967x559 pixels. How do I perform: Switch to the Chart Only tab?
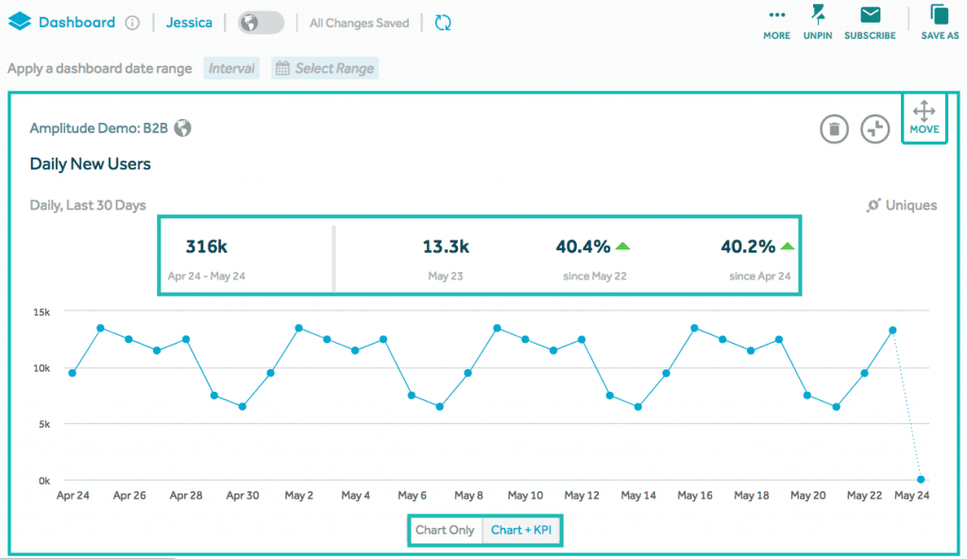tap(445, 530)
